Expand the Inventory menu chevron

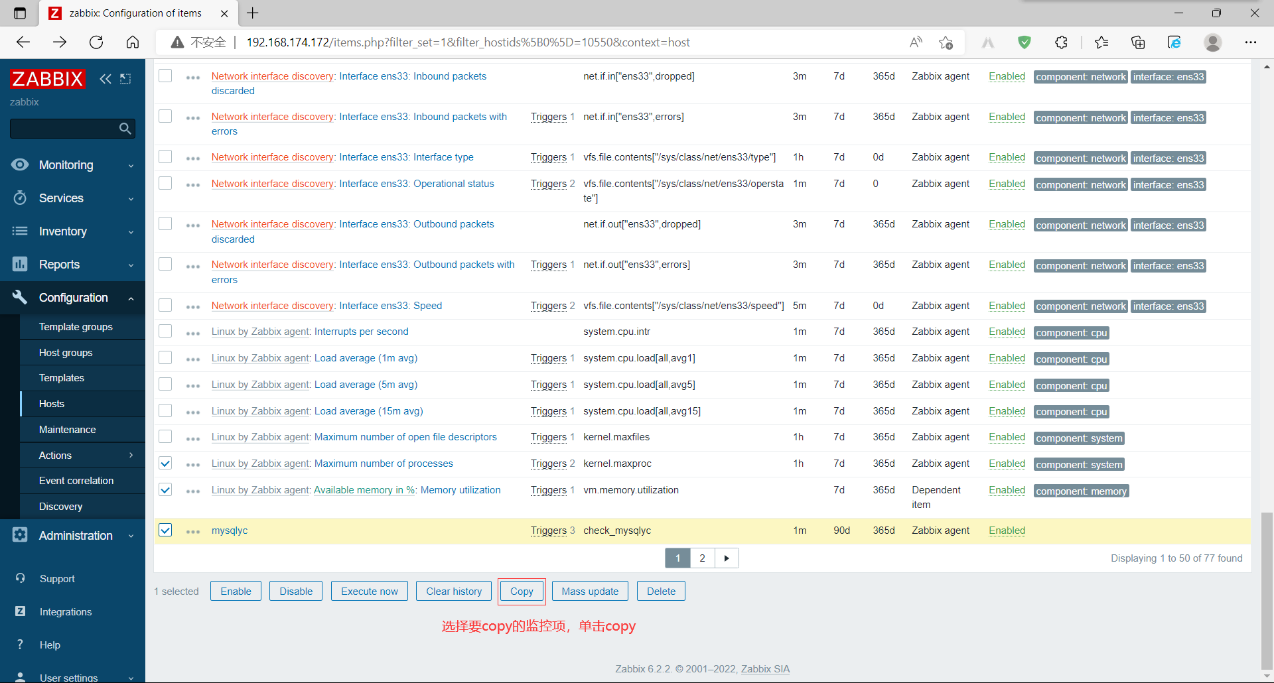(x=131, y=232)
